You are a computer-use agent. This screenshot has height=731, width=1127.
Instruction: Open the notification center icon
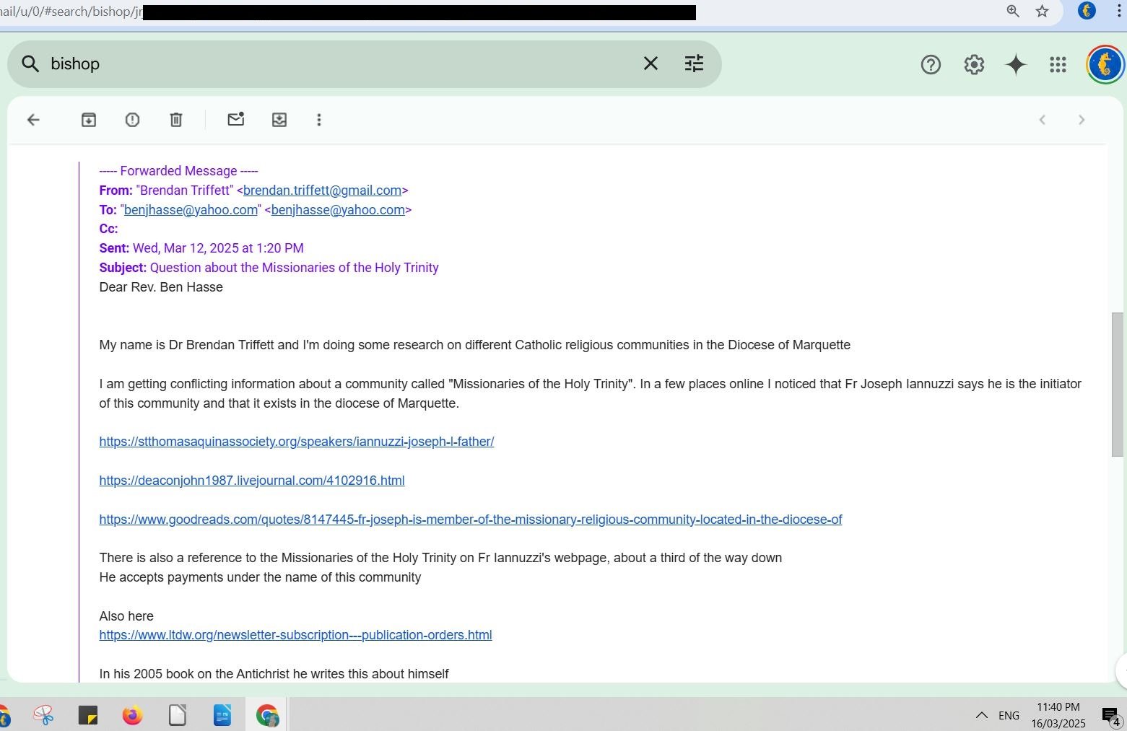coord(1110,715)
